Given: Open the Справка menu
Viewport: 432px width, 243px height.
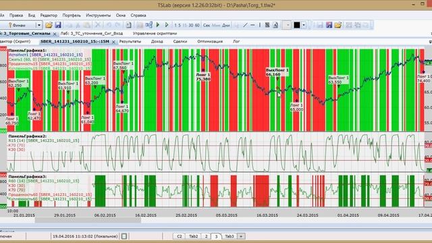Looking at the screenshot, I should point(138,16).
